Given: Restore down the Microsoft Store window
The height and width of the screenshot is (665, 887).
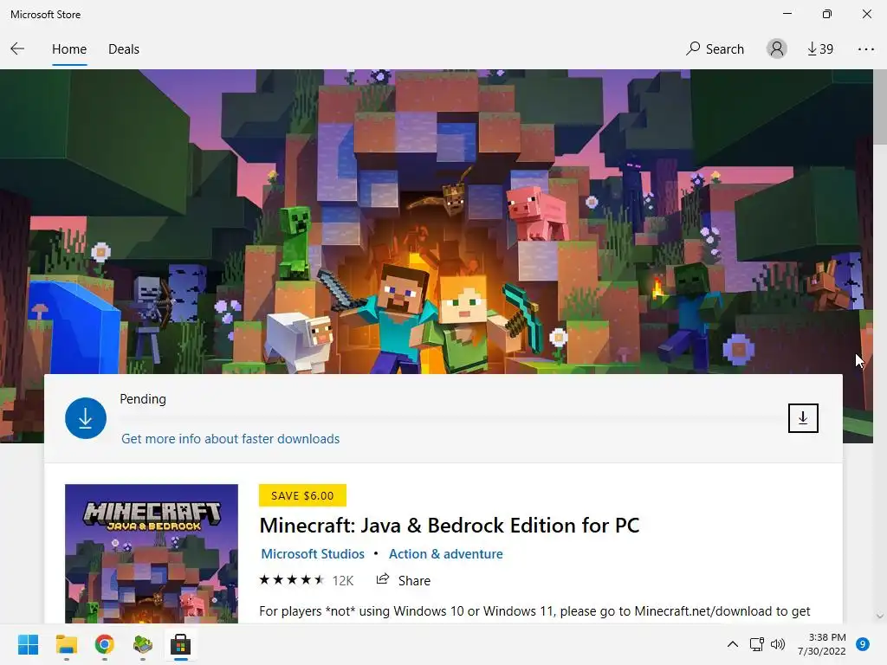Looking at the screenshot, I should pyautogui.click(x=827, y=14).
